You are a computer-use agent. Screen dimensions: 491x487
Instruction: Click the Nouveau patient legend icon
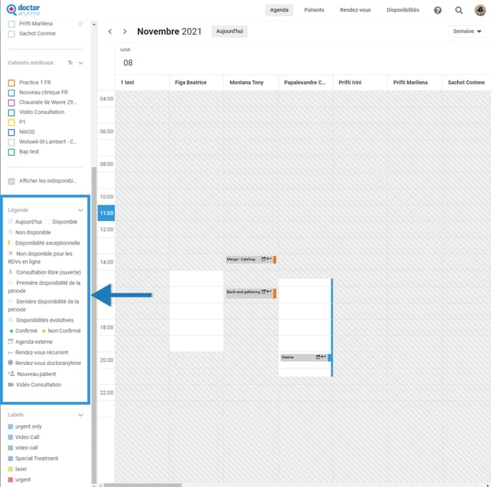[11, 374]
